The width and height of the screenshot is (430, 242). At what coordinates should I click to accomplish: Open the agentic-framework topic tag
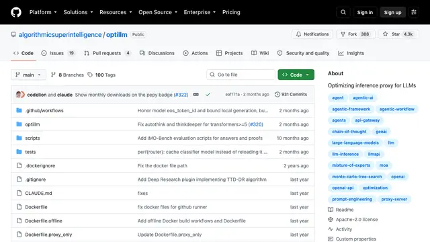351,109
